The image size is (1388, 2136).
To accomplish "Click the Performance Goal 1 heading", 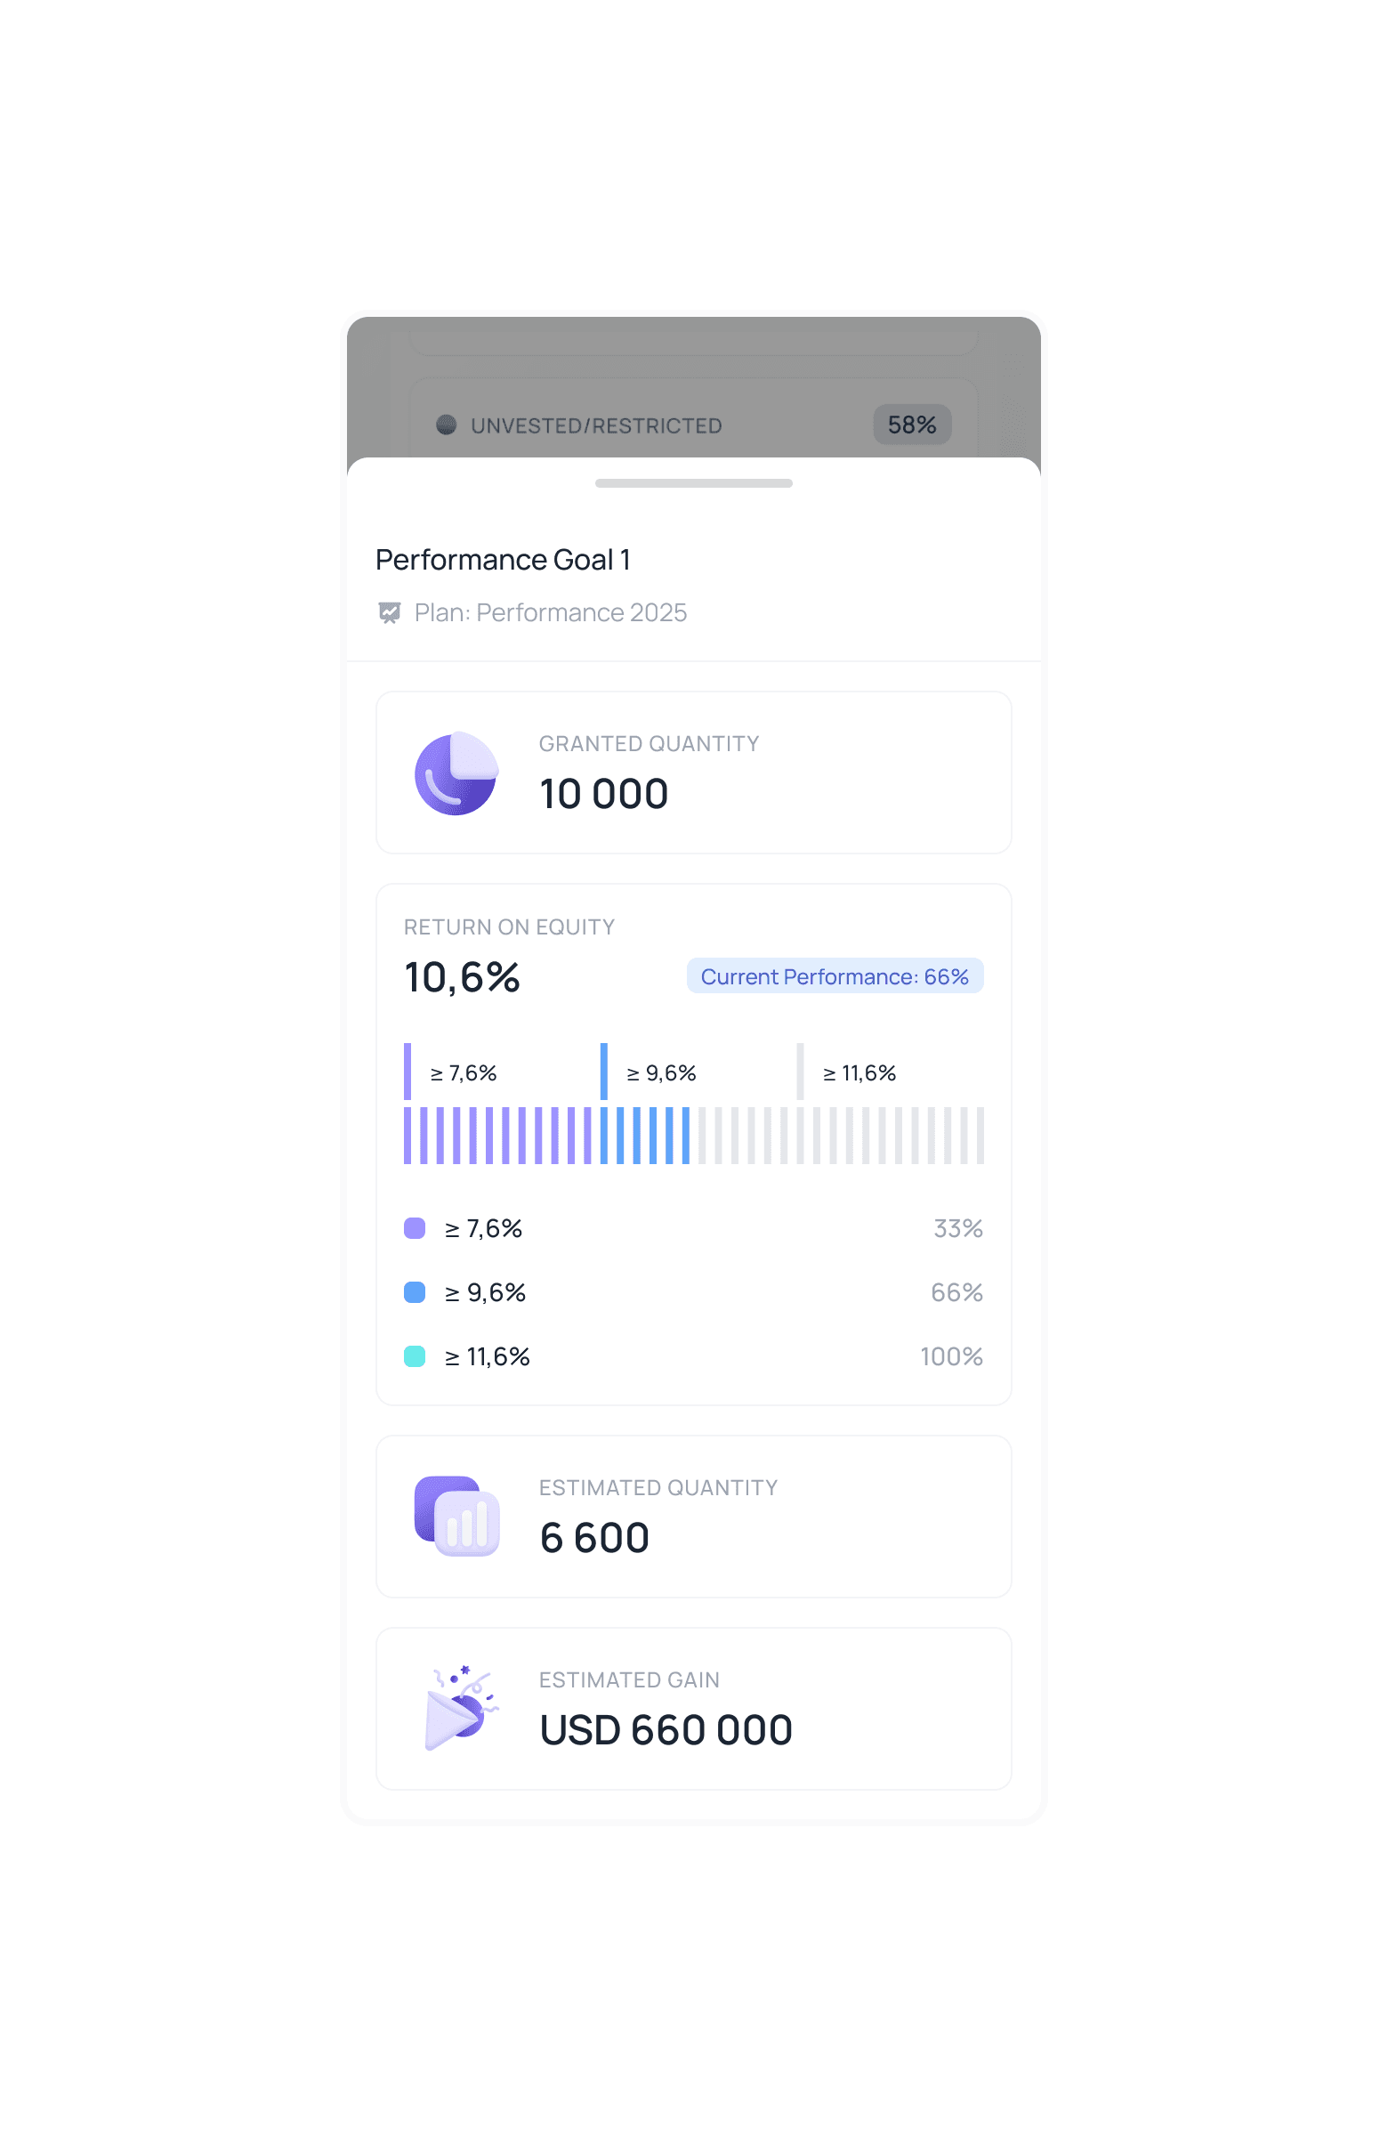I will point(503,559).
